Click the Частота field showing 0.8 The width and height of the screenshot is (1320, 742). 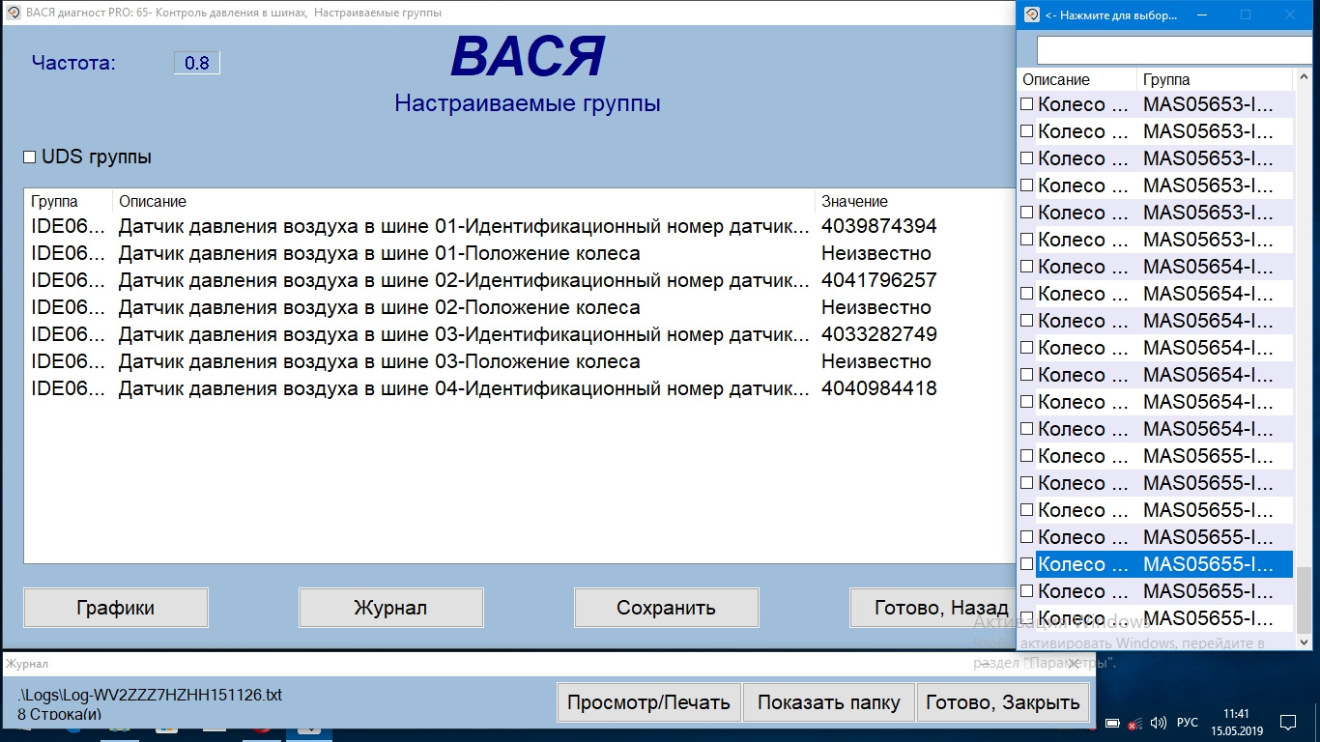tap(197, 63)
